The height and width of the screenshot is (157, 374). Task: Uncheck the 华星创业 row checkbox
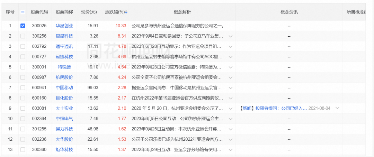coord(23,26)
